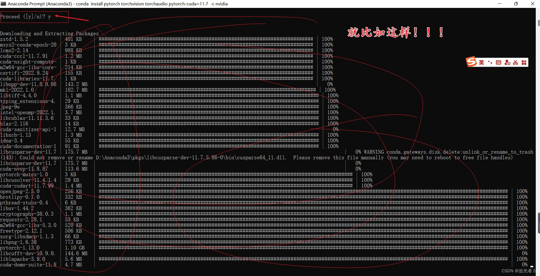Select the 'lcms2-2.14' package name

14,50
